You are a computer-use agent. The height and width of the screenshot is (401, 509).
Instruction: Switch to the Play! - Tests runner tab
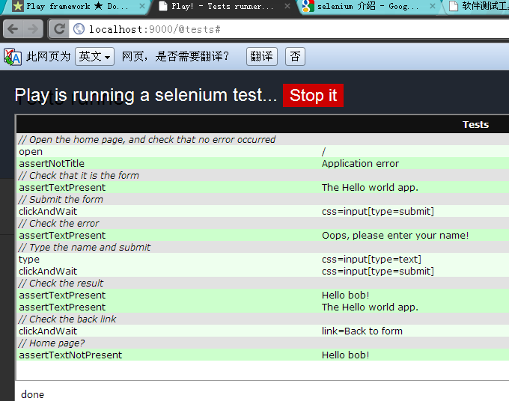tap(224, 6)
